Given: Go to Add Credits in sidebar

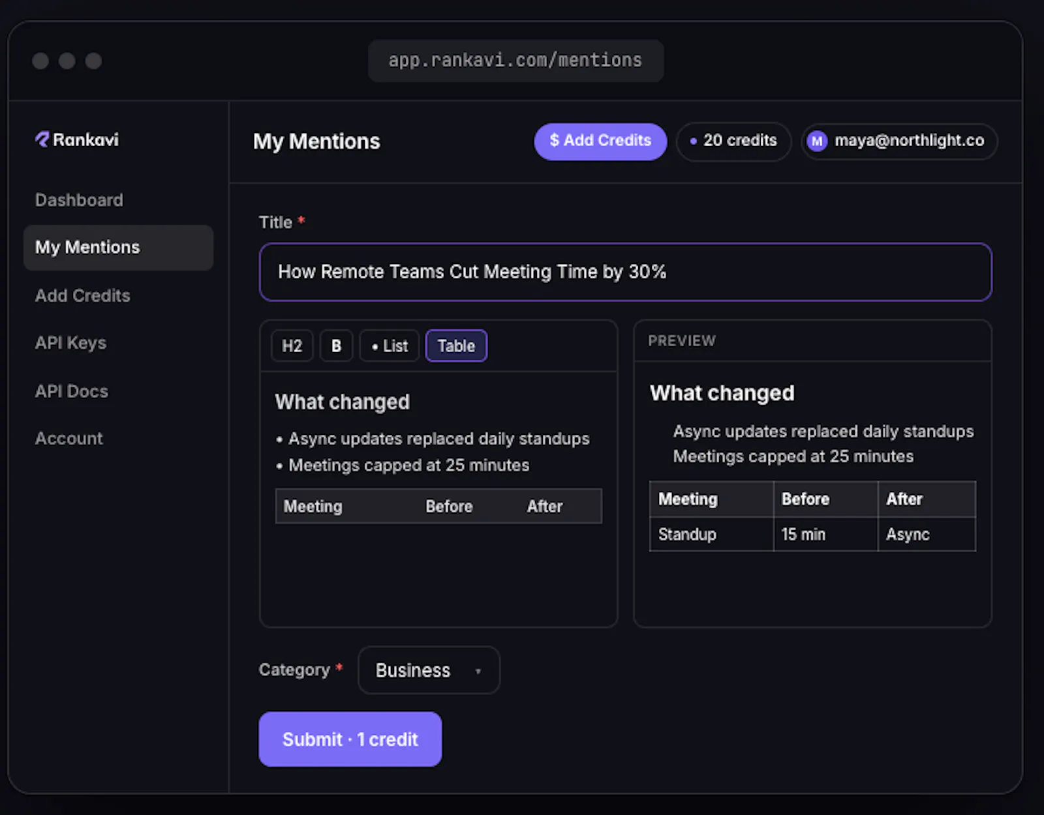Looking at the screenshot, I should click(83, 295).
